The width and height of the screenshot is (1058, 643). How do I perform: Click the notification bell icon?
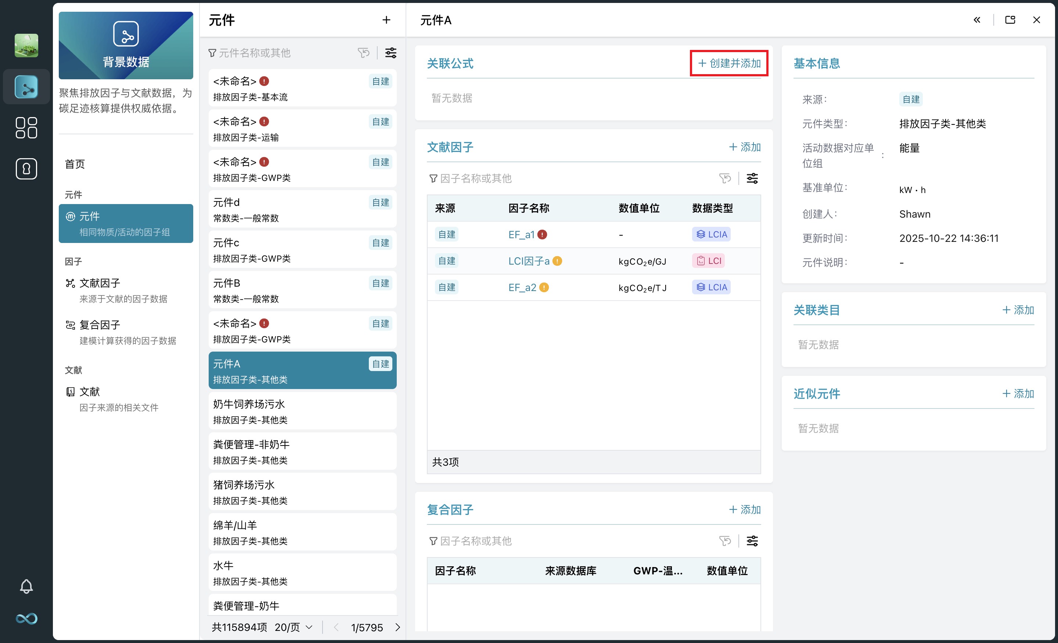pyautogui.click(x=26, y=586)
